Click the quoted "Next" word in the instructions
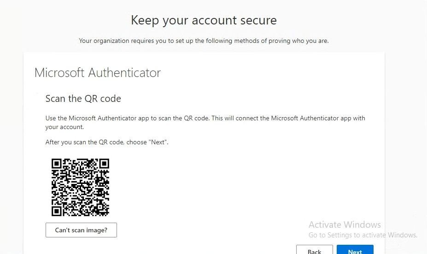Screen dimensions: 427x254 158,142
